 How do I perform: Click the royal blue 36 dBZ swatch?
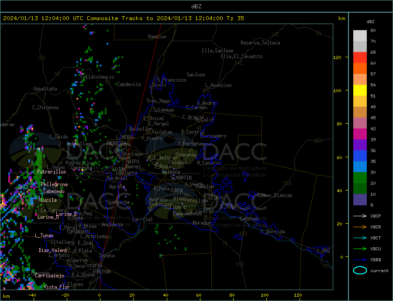tap(360, 156)
